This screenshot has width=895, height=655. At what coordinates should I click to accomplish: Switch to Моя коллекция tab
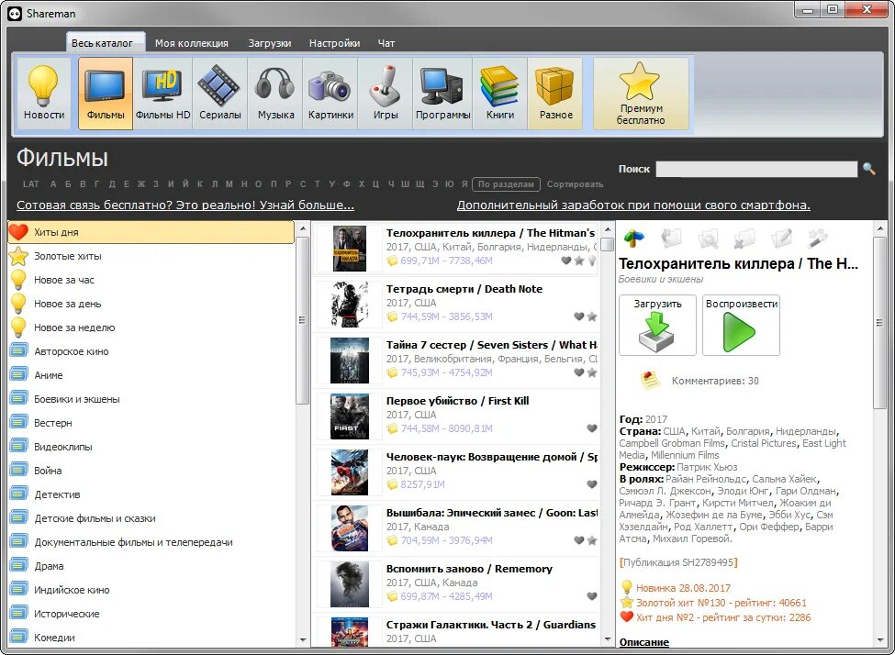[191, 43]
